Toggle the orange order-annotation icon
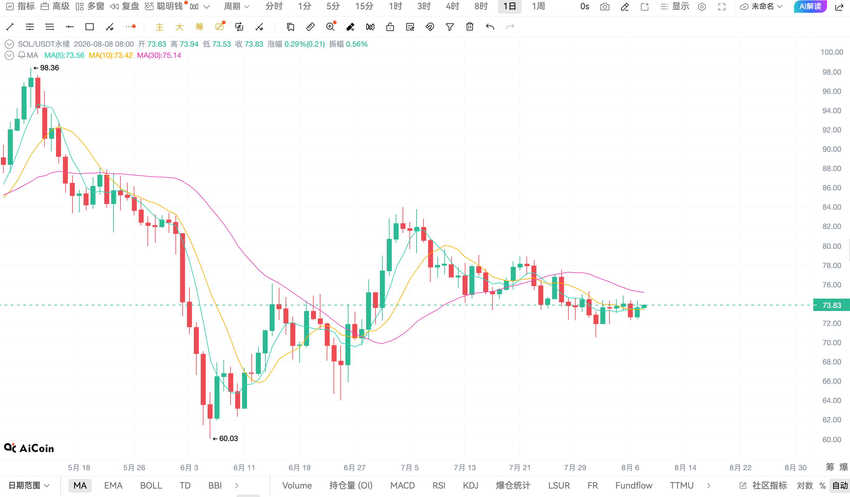This screenshot has height=497, width=850. point(220,27)
